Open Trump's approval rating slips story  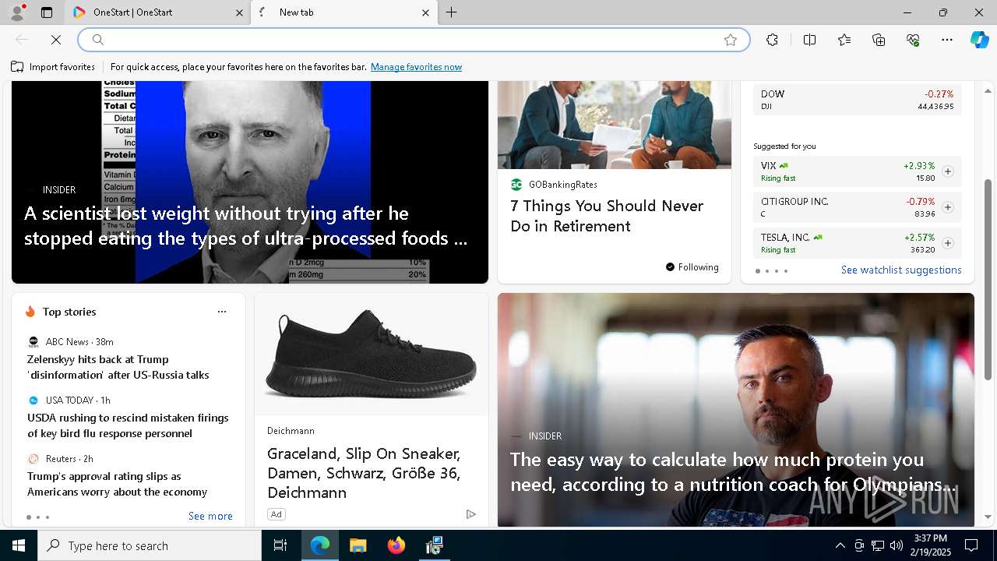(x=117, y=484)
